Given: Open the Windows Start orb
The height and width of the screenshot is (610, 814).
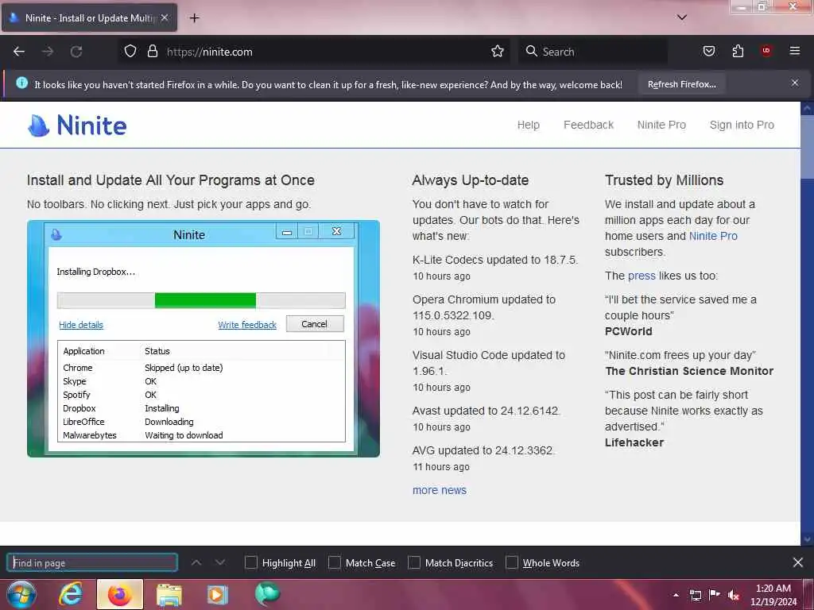Looking at the screenshot, I should click(21, 594).
